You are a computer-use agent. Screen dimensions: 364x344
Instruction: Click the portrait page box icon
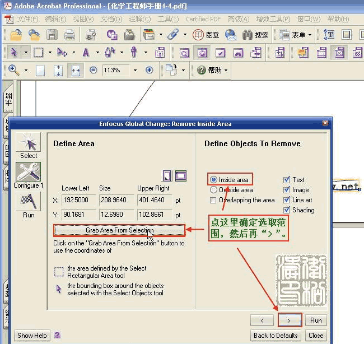coord(167,175)
